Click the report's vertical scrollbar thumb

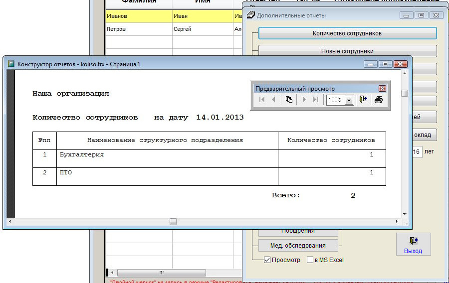point(404,93)
